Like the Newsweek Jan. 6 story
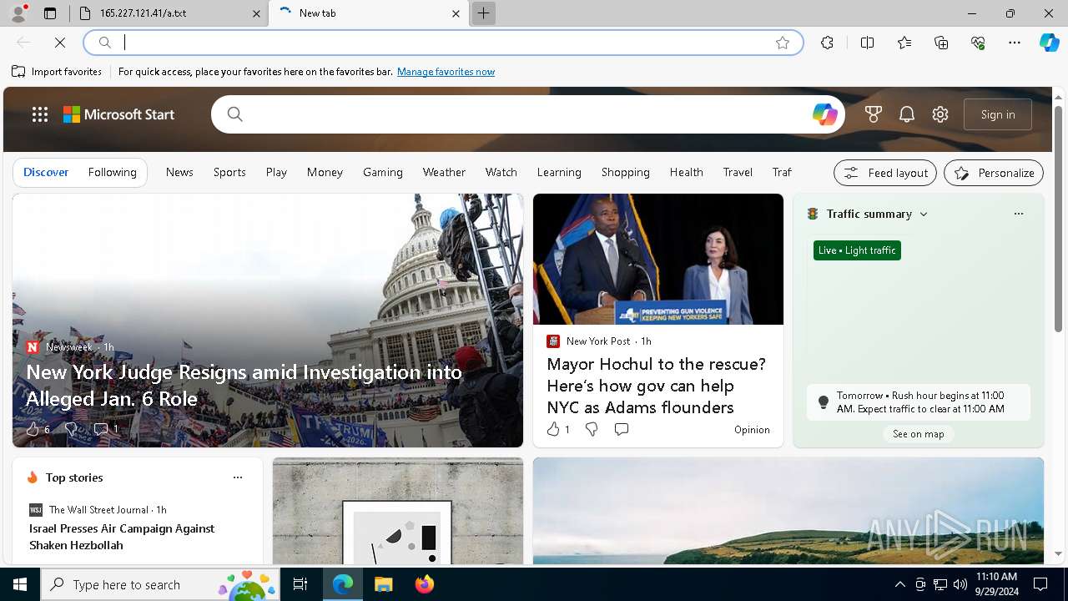This screenshot has height=601, width=1068. point(33,429)
